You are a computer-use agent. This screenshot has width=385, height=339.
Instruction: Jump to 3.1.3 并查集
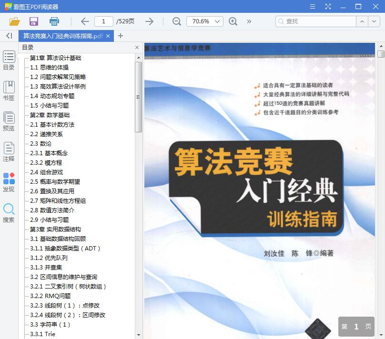[46, 268]
